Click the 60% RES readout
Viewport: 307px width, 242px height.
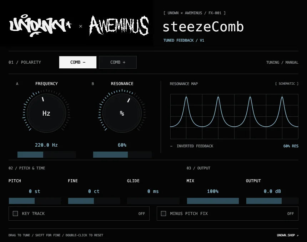click(x=291, y=146)
